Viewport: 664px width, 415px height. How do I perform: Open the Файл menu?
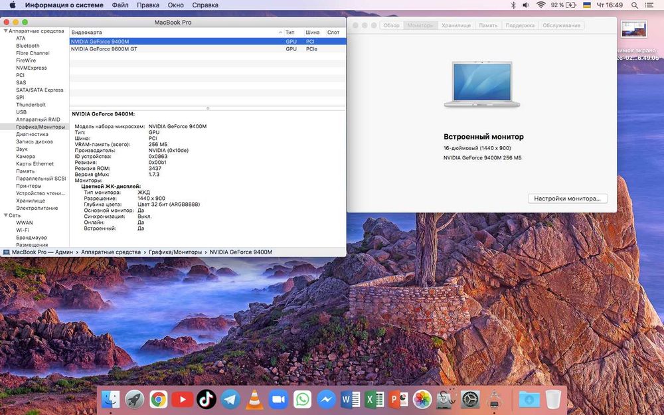(120, 5)
